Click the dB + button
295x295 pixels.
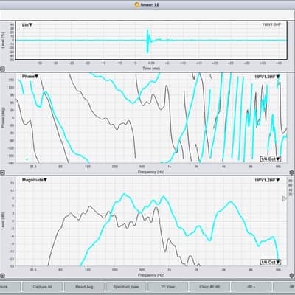pos(251,287)
